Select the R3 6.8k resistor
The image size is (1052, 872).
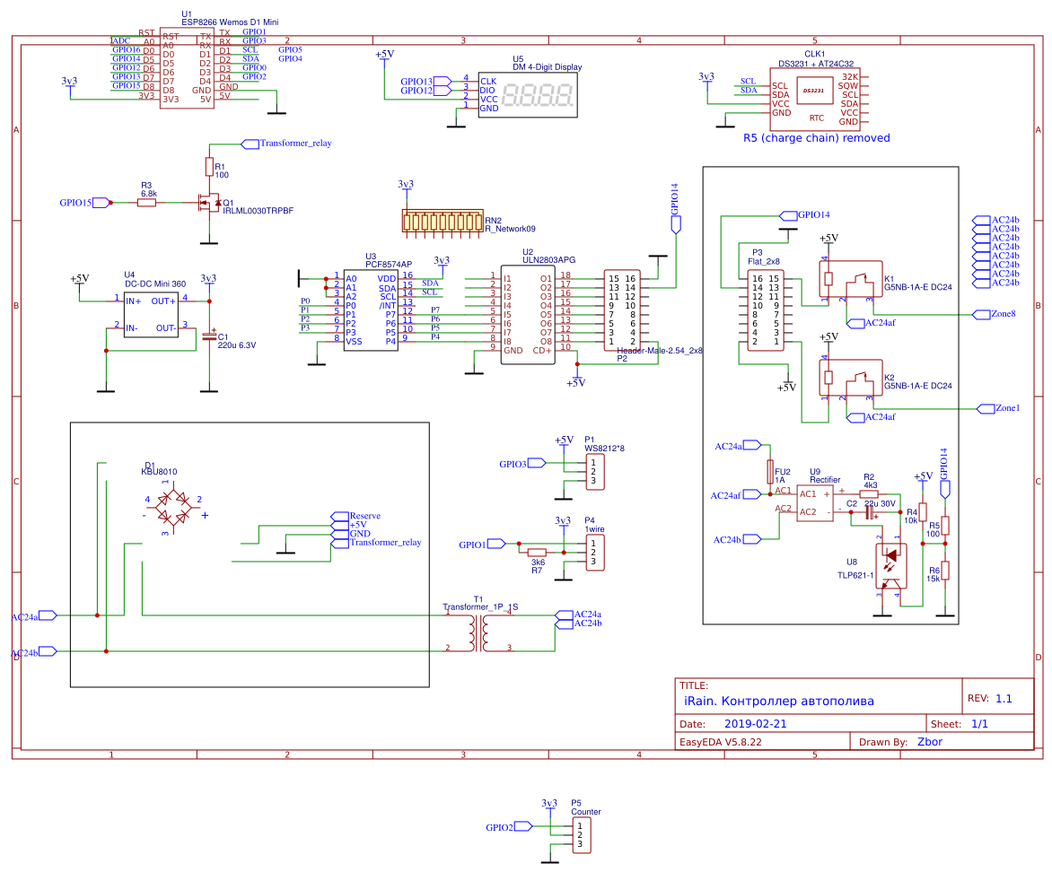click(x=147, y=203)
